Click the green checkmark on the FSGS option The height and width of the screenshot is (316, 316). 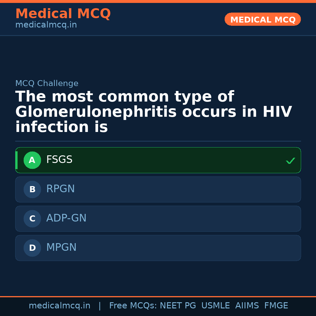click(290, 161)
